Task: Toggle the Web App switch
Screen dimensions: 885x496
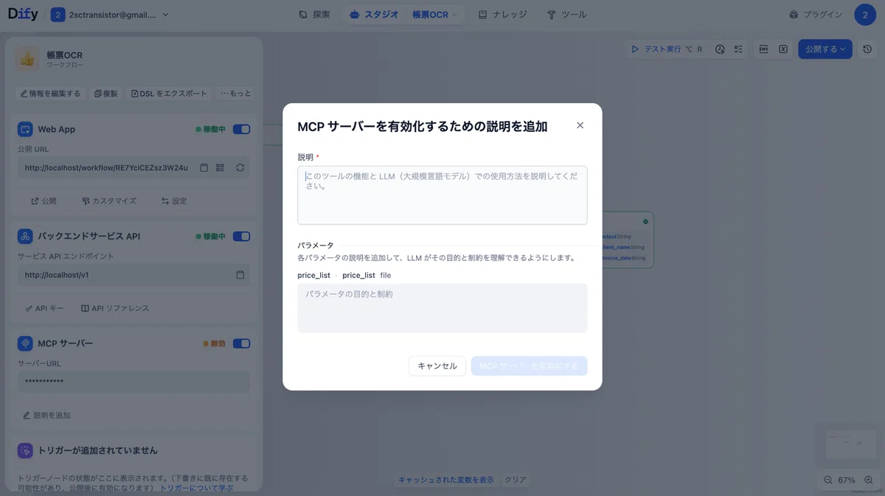Action: [x=241, y=130]
